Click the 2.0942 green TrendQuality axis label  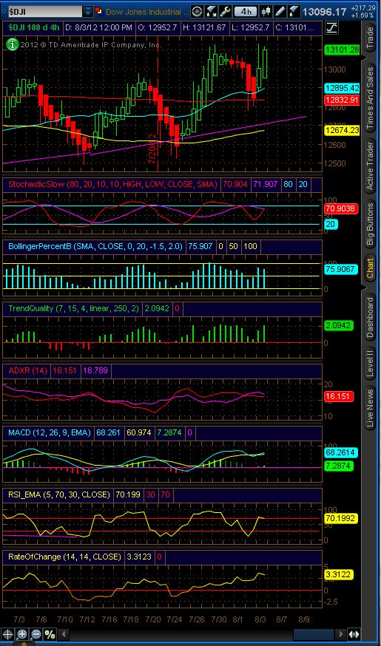[x=338, y=325]
